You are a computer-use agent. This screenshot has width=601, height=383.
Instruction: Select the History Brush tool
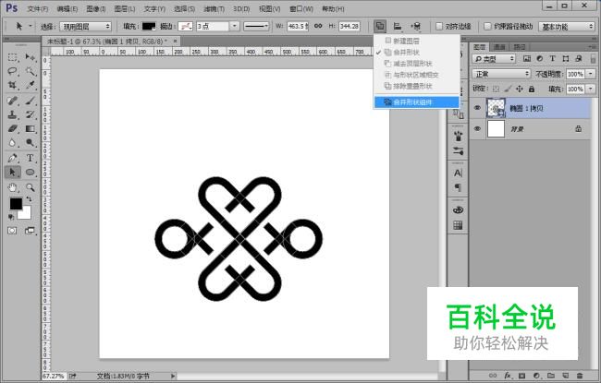coord(30,114)
